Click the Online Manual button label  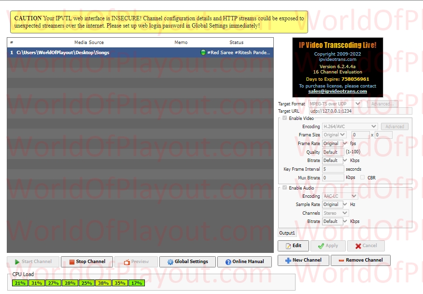(x=248, y=262)
